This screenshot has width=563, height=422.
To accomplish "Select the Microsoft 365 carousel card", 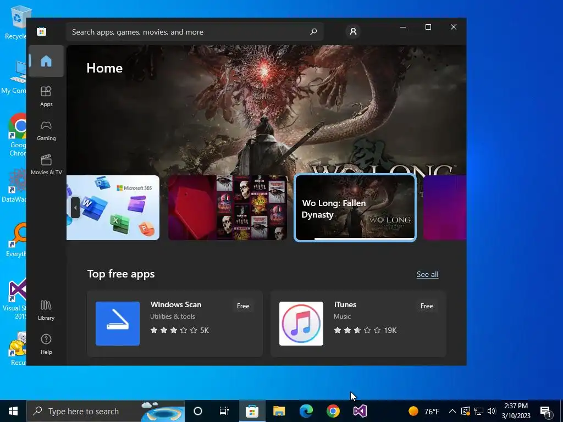I will [x=113, y=207].
